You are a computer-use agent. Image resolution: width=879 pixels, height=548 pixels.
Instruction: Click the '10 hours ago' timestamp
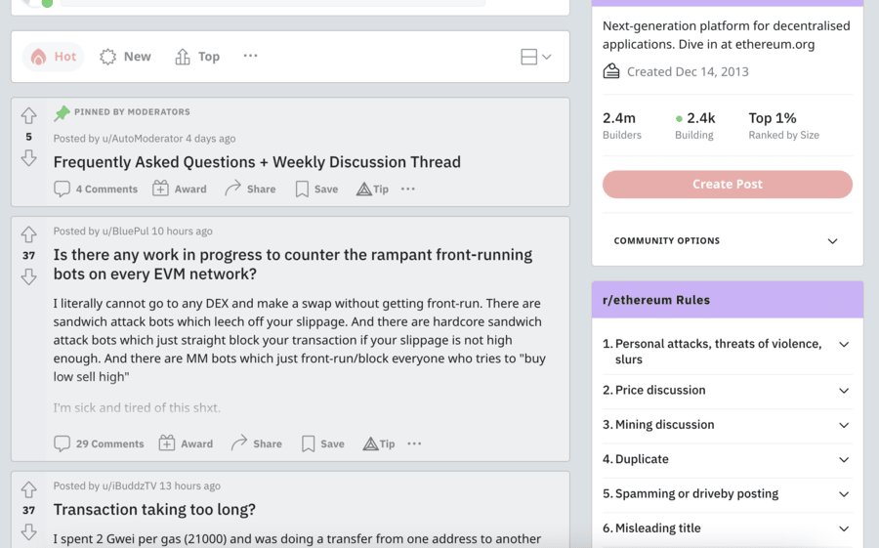coord(182,232)
